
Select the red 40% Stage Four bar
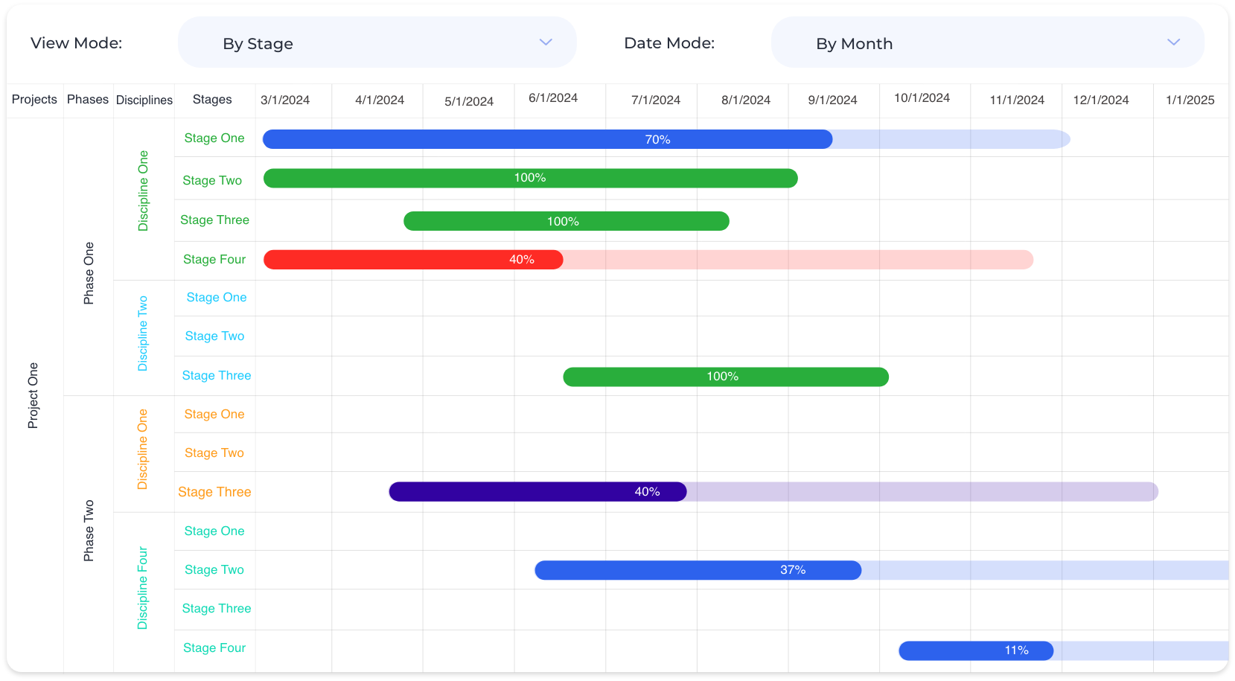pyautogui.click(x=413, y=260)
